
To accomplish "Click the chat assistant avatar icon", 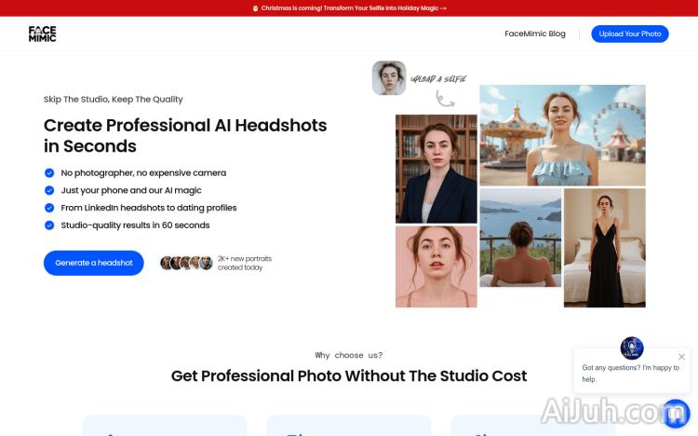I will point(632,348).
